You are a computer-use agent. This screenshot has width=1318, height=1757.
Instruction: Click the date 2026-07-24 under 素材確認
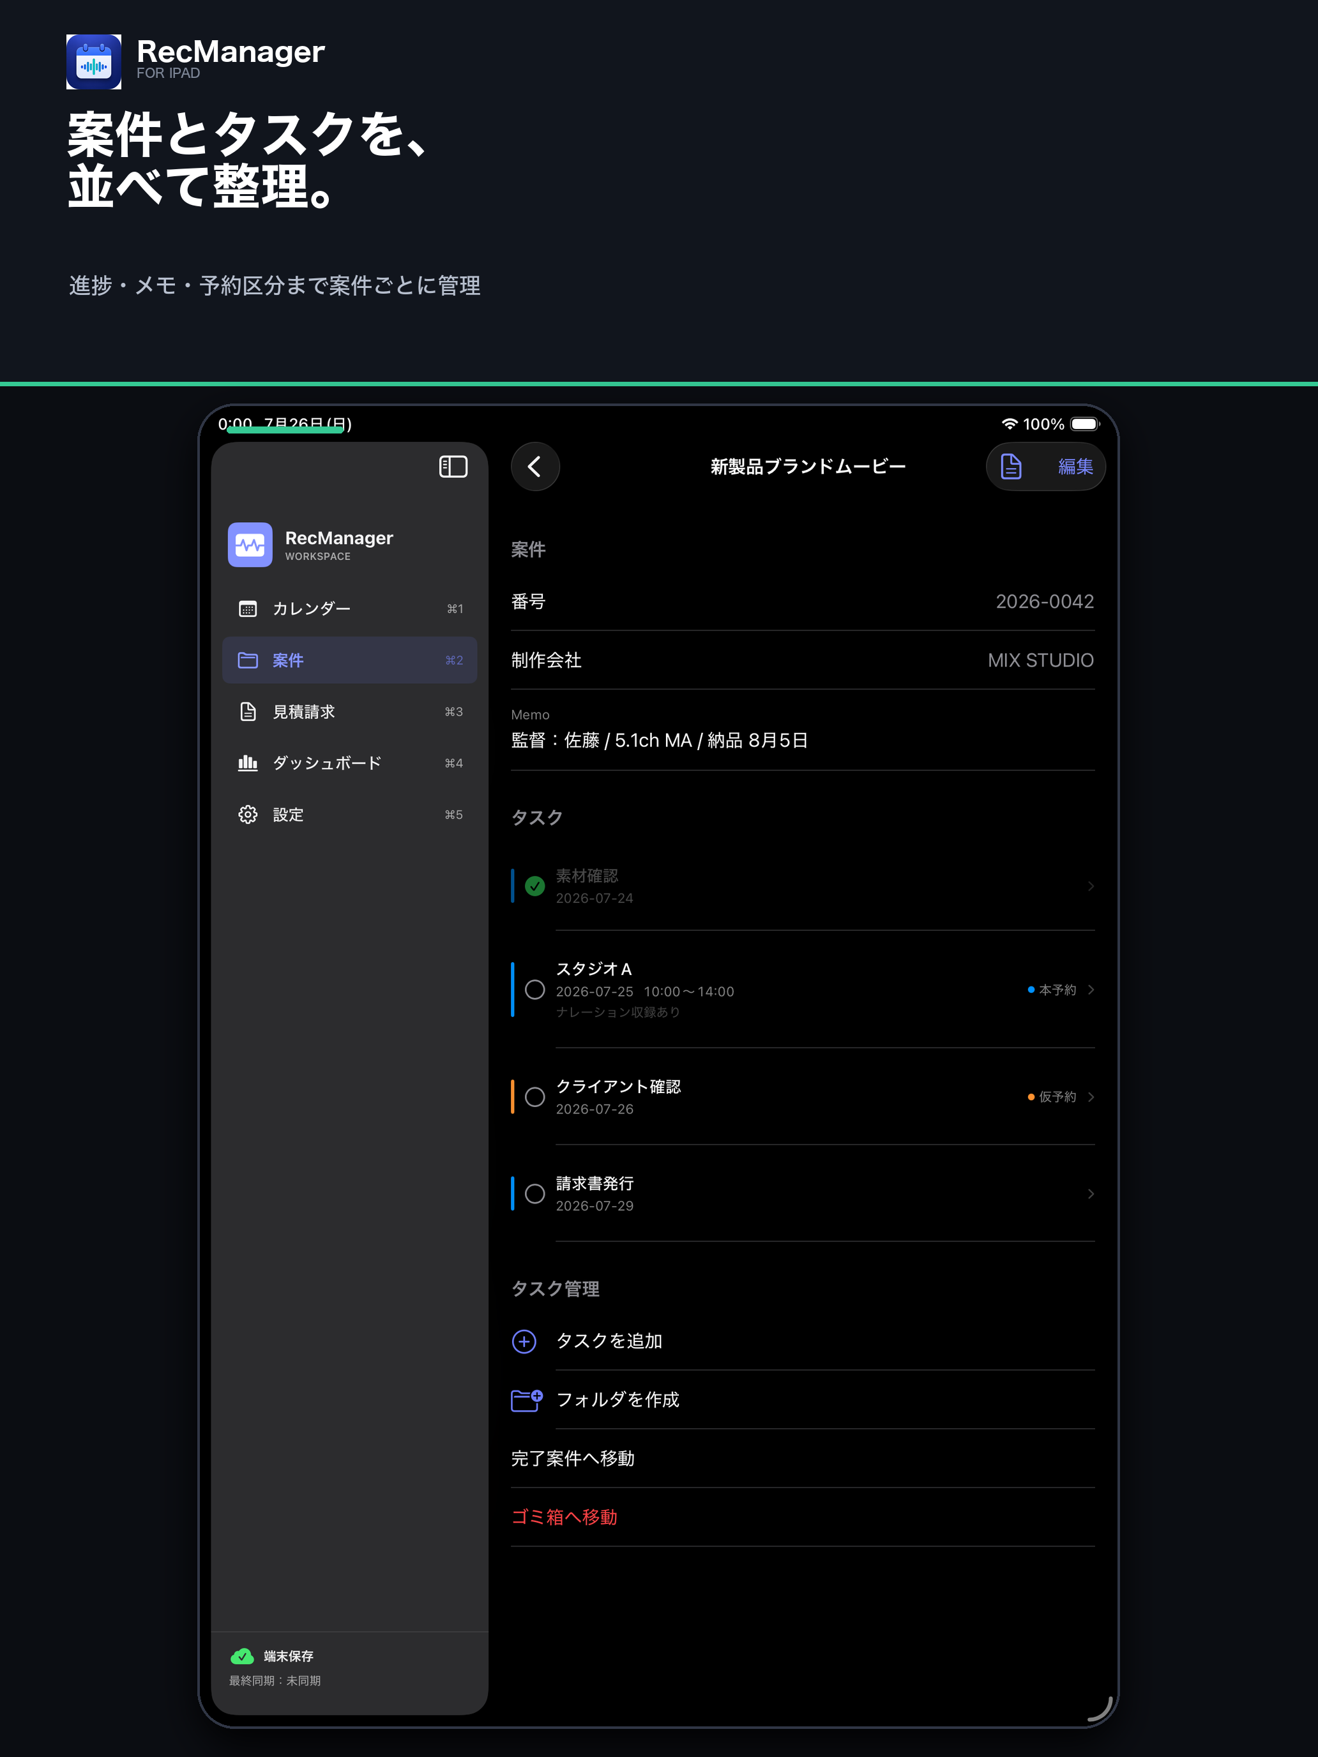(x=595, y=898)
